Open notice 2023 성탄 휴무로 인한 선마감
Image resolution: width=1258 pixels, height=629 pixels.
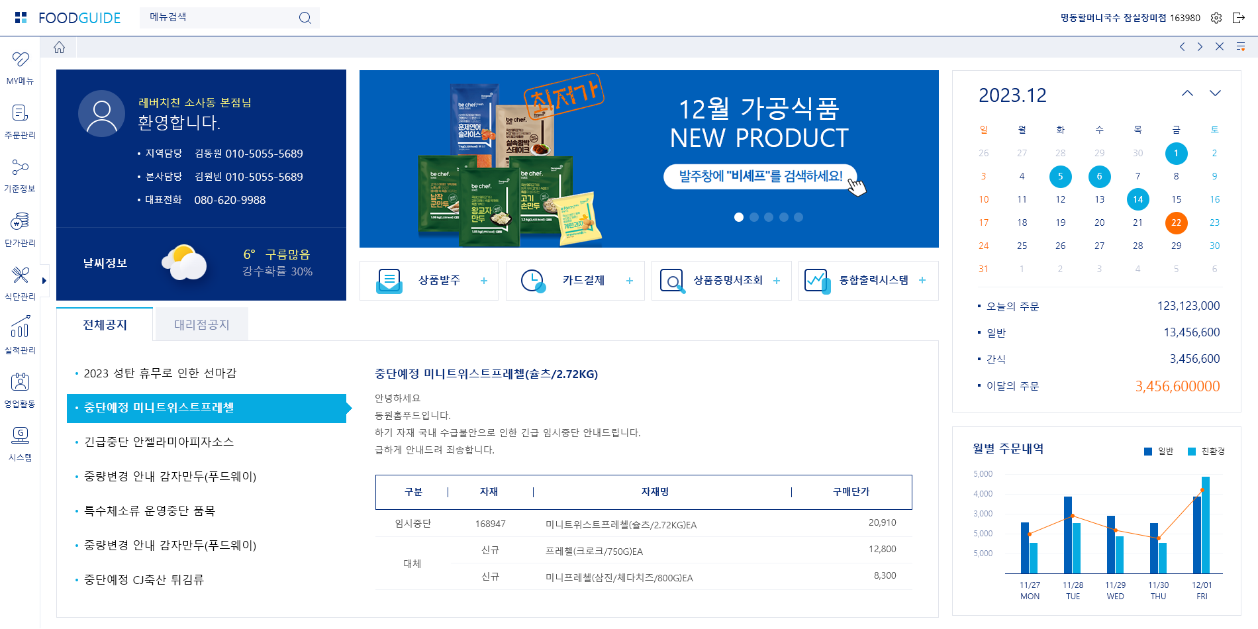pyautogui.click(x=160, y=373)
